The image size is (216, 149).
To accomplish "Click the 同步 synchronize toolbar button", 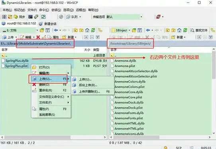I will (20, 17).
